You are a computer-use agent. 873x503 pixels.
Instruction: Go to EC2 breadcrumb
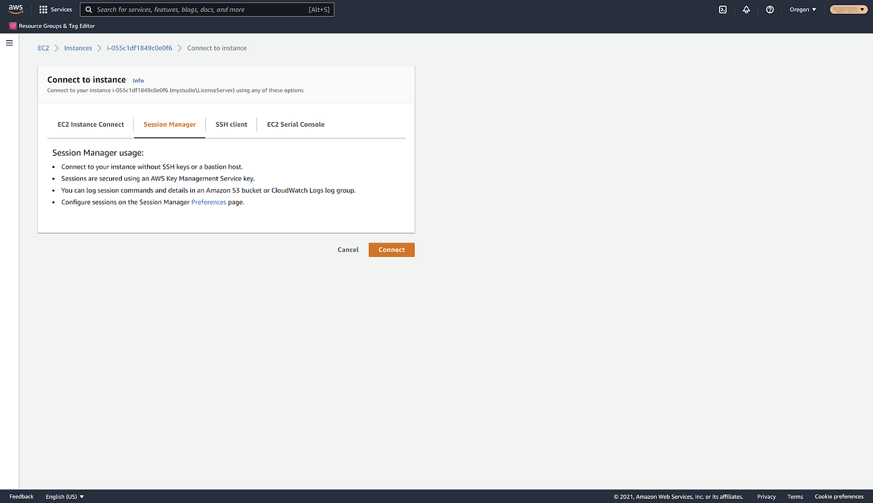(x=43, y=48)
